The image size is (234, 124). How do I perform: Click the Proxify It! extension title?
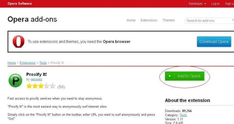point(37,74)
